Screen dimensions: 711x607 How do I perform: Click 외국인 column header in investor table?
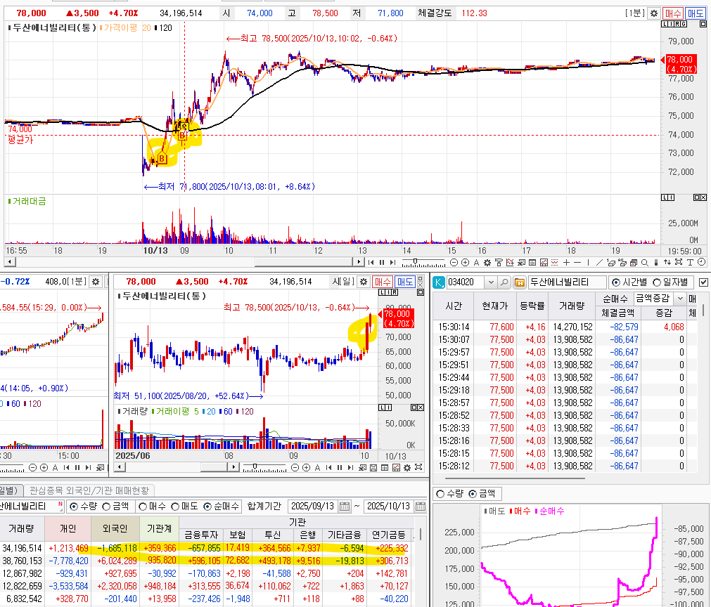click(x=115, y=528)
